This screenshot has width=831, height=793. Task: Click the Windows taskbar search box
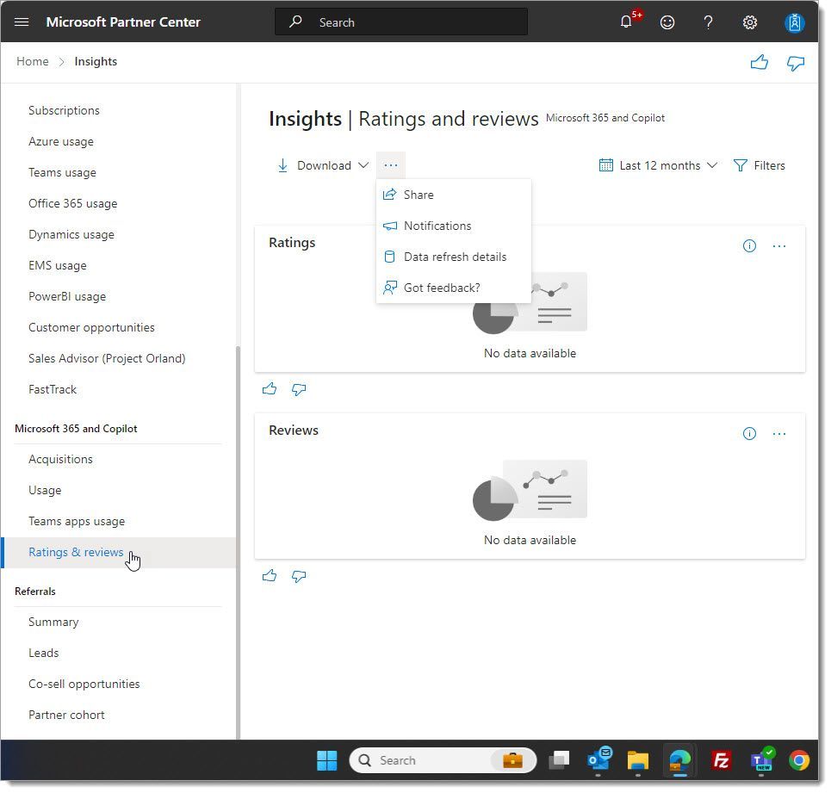click(443, 760)
